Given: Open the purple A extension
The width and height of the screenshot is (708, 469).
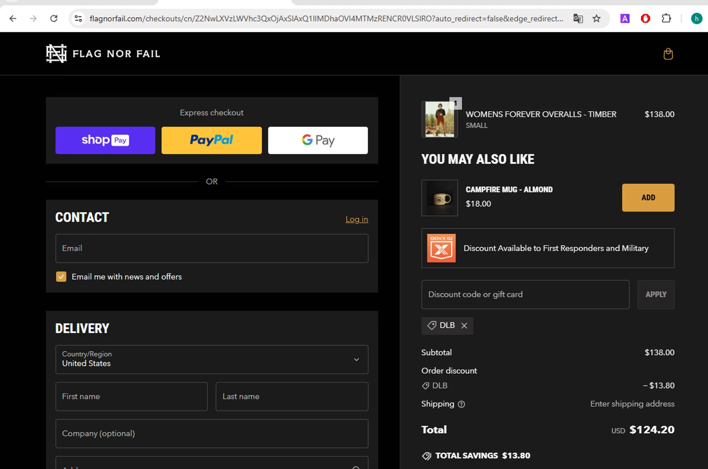Looking at the screenshot, I should pos(625,18).
